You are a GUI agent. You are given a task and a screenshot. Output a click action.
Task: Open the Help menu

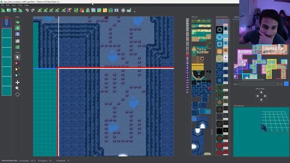click(26, 5)
